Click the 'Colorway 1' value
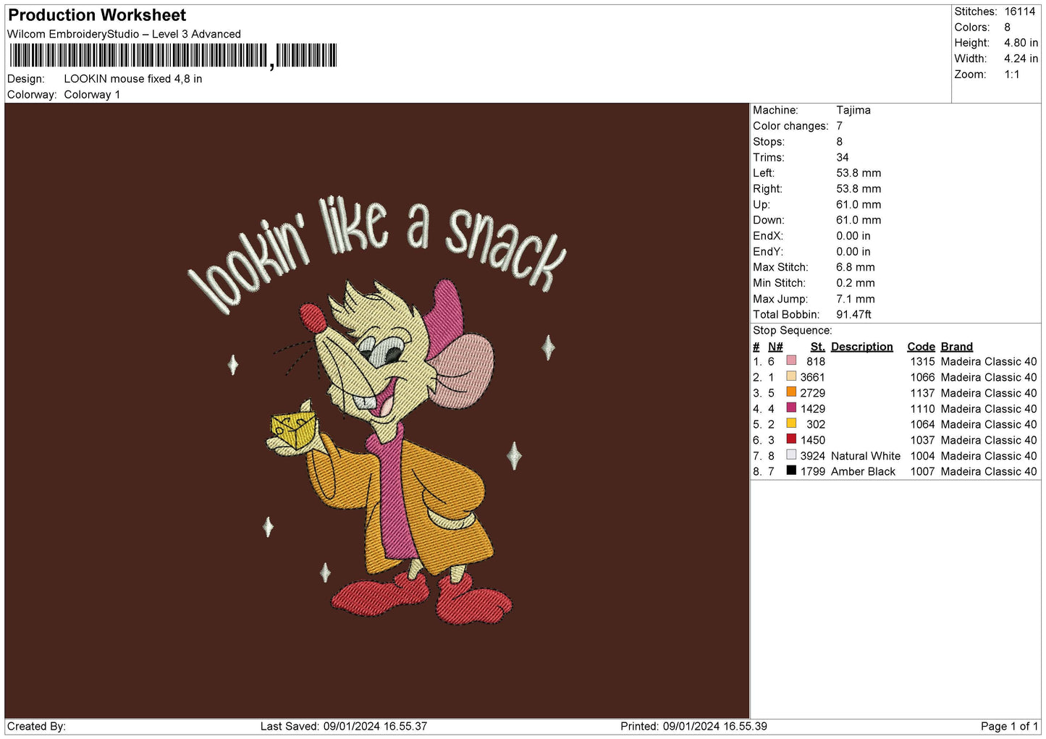The image size is (1046, 739). tap(92, 95)
